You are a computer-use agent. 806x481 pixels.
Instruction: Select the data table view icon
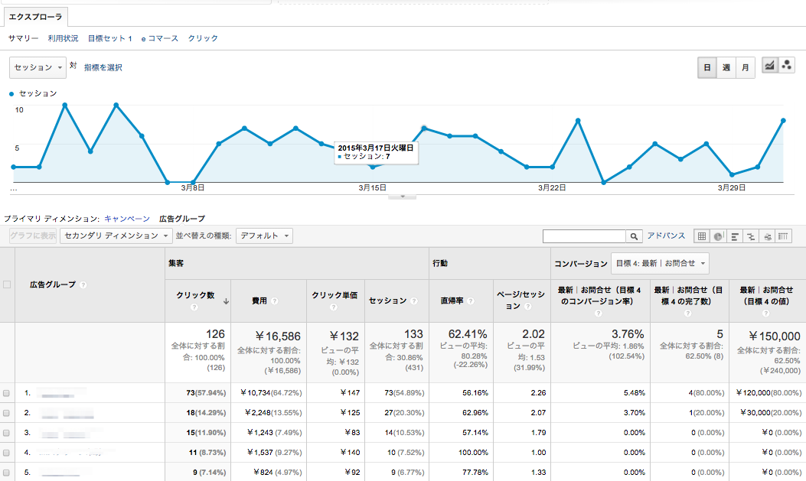[702, 236]
